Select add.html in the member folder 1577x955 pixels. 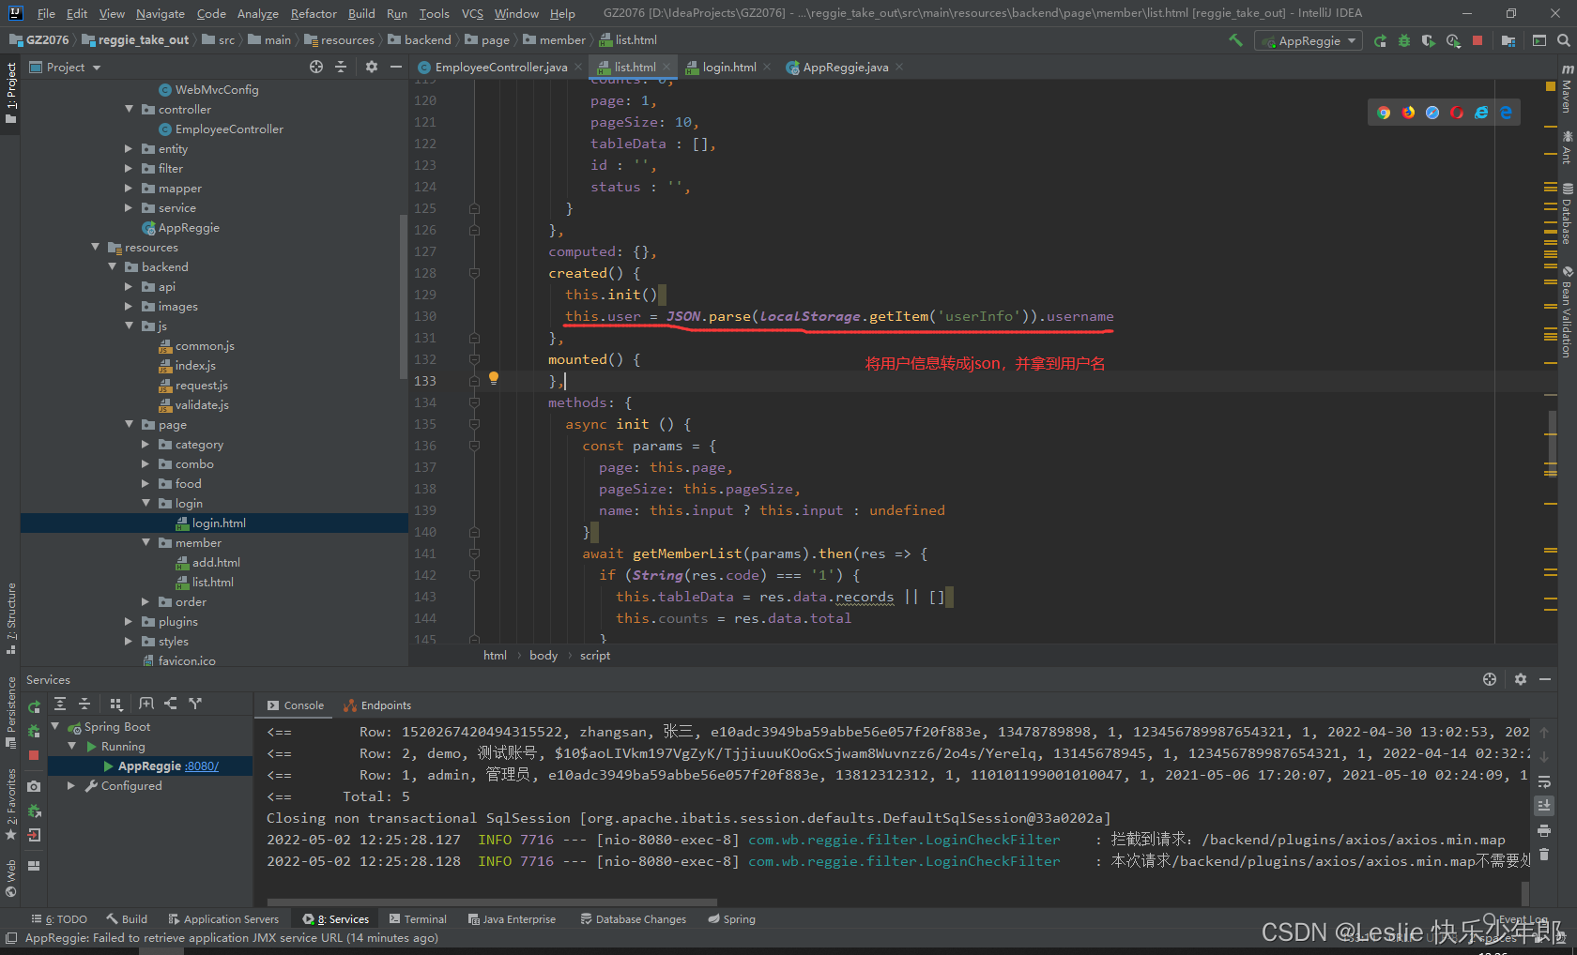(x=216, y=562)
